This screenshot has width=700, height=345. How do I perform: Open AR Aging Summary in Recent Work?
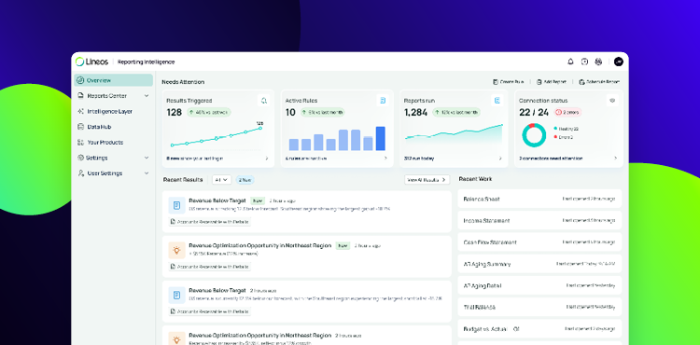(x=539, y=264)
